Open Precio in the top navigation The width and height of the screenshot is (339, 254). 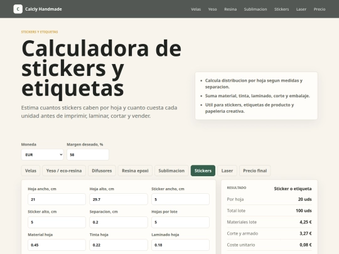pyautogui.click(x=320, y=9)
